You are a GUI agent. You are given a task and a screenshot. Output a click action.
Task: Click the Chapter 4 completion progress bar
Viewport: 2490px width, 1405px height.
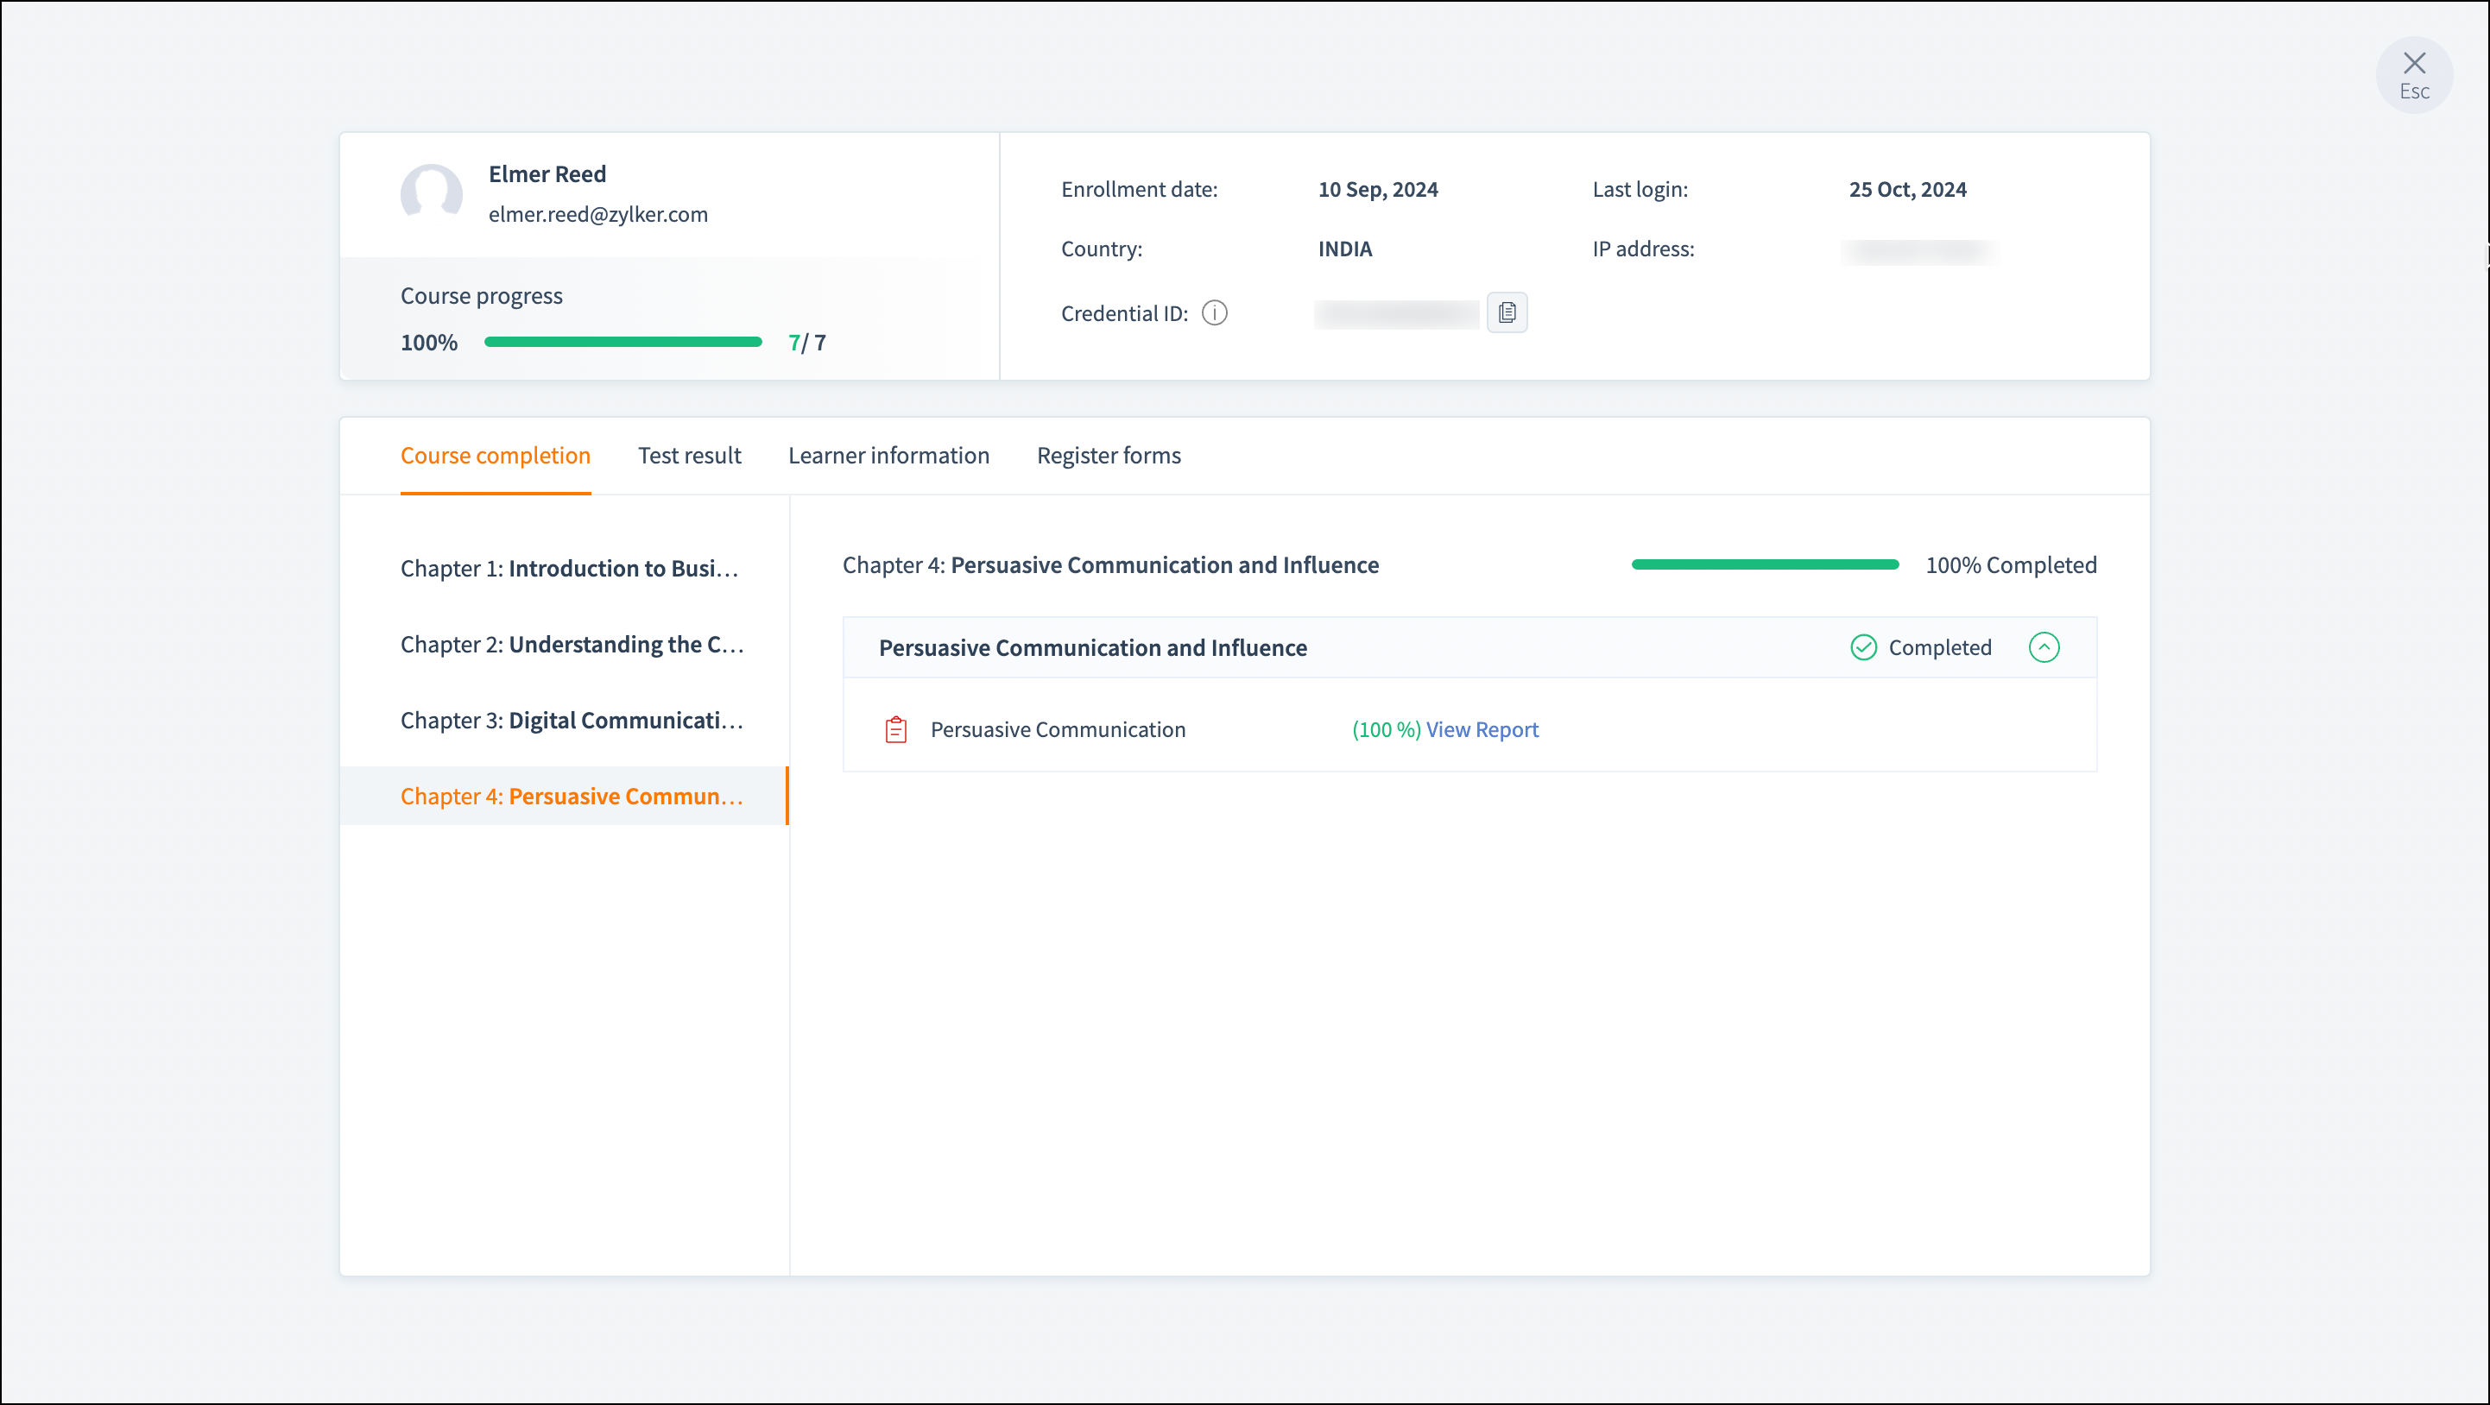point(1764,564)
